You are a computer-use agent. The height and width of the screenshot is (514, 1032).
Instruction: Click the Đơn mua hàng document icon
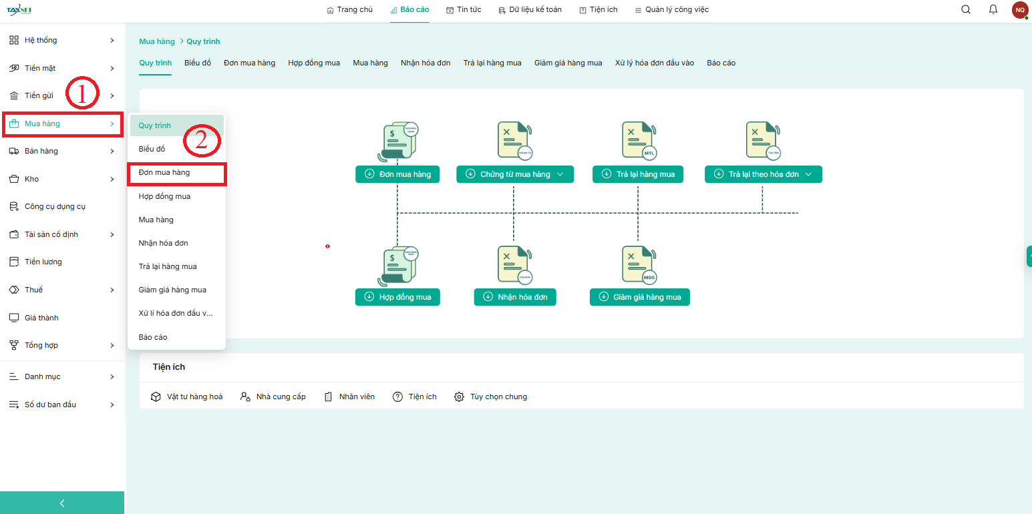tap(398, 142)
